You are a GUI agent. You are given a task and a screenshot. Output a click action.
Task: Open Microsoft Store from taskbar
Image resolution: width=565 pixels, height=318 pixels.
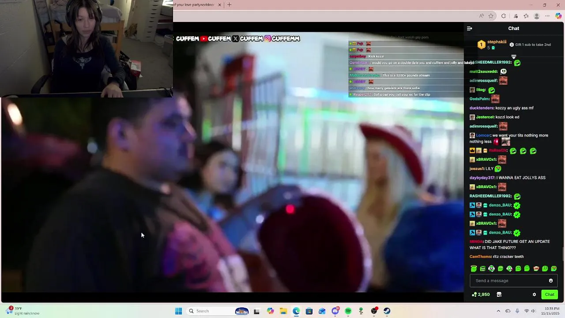309,311
